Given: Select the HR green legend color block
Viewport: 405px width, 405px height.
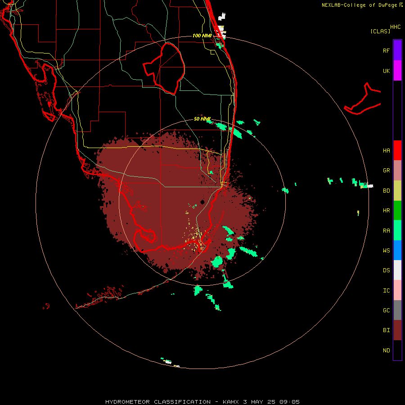Looking at the screenshot, I should 397,210.
